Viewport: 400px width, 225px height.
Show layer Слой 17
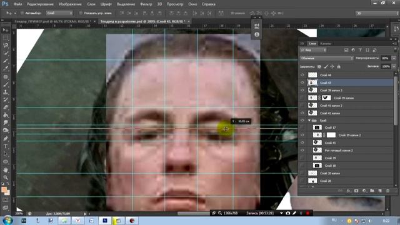[302, 127]
